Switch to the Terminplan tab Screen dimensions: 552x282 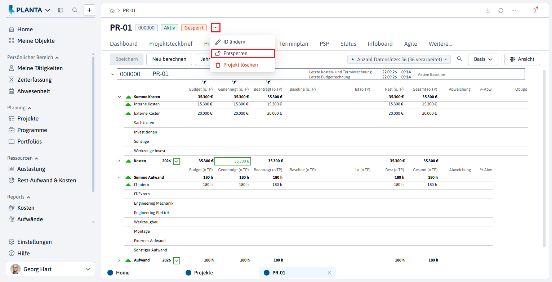[294, 44]
